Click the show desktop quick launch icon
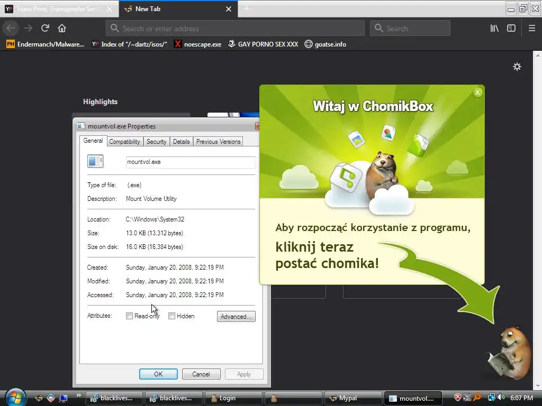 pos(63,398)
